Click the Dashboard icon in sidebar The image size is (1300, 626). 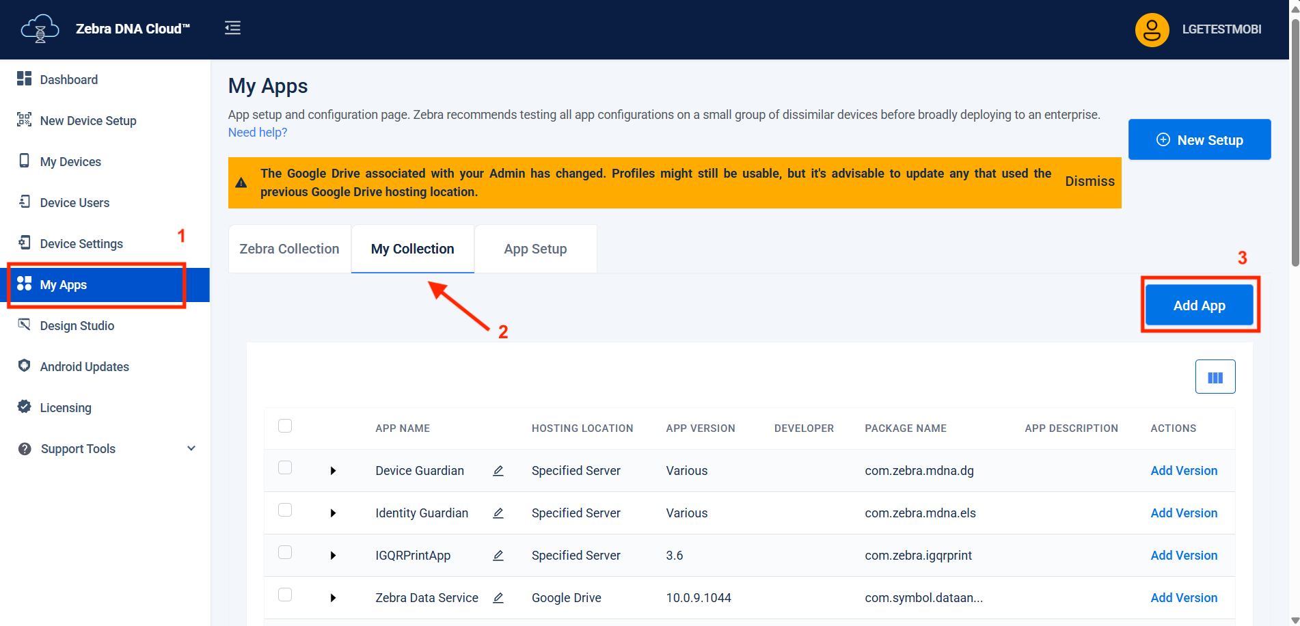click(x=25, y=79)
